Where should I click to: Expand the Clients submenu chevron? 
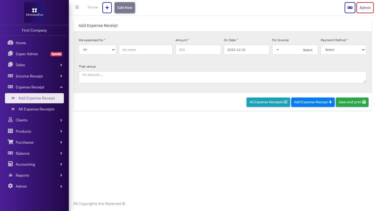tap(61, 120)
